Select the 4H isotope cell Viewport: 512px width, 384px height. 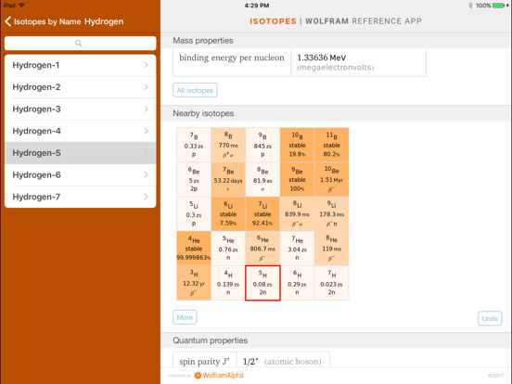[x=228, y=283]
